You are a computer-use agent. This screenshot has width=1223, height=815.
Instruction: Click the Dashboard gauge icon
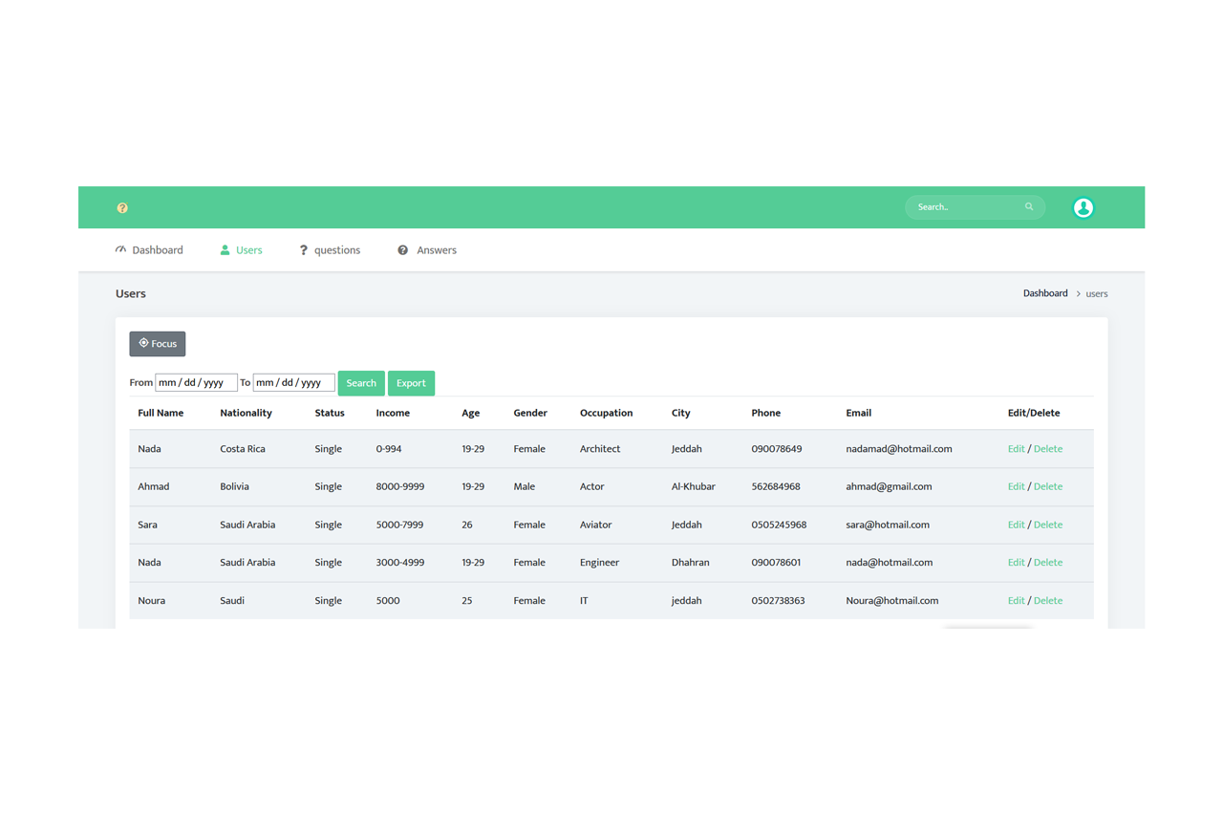click(120, 250)
